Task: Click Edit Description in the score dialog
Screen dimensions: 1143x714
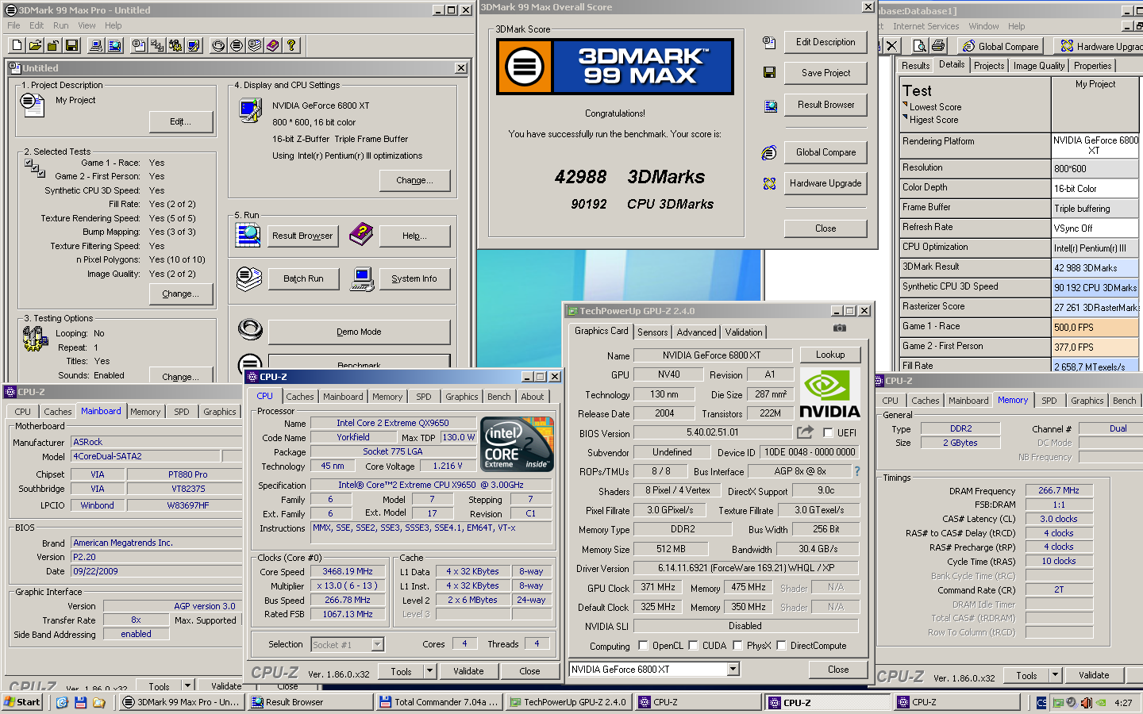Action: 825,42
